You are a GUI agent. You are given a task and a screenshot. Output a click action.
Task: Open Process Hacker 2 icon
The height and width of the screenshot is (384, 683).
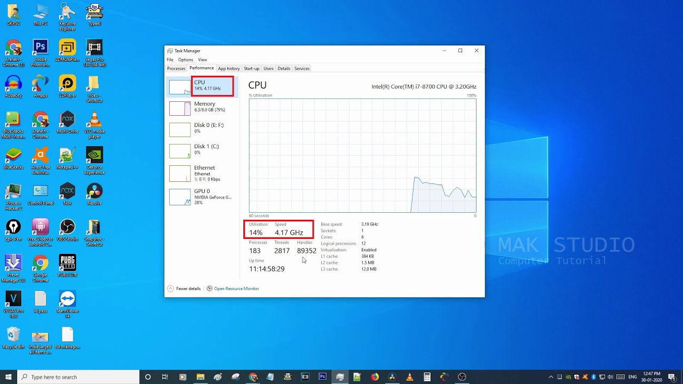pos(13,197)
